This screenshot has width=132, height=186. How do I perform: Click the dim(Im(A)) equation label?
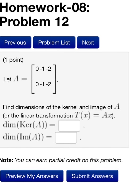[x=27, y=137]
